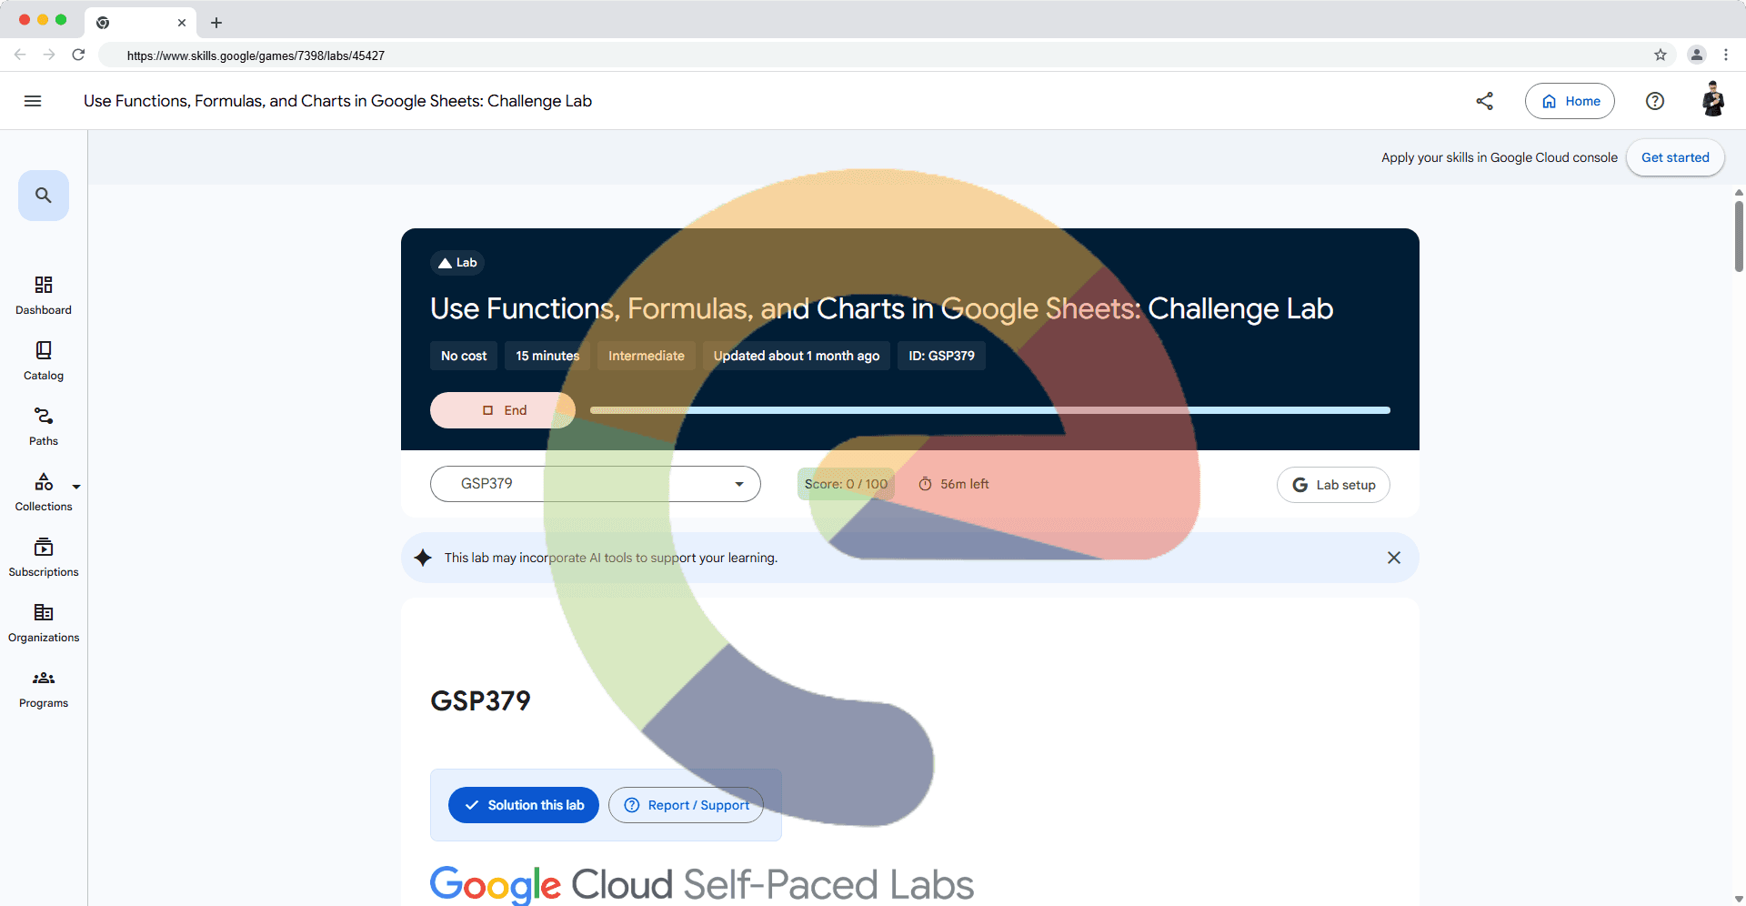This screenshot has height=906, width=1746.
Task: Close the current browser tab
Action: 182,23
